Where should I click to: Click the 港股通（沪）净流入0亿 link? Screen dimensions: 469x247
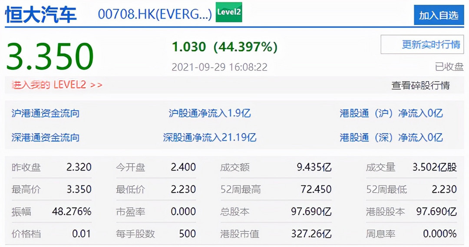coord(391,114)
